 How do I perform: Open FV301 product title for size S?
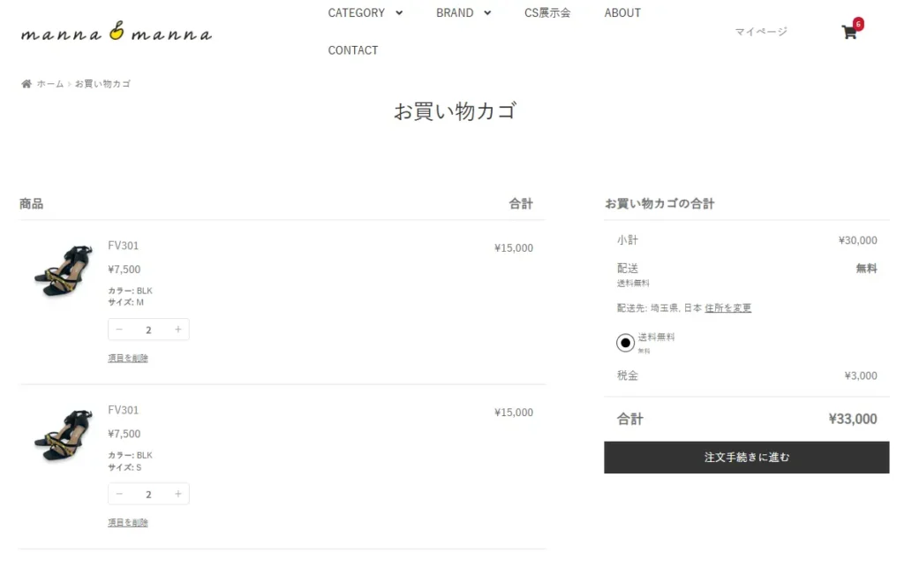124,410
